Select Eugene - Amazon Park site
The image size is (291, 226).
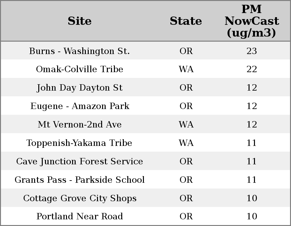pyautogui.click(x=79, y=106)
